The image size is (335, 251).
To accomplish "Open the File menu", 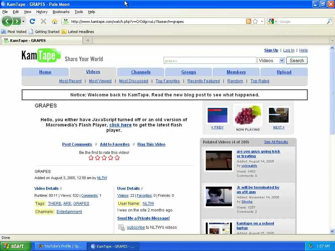I will pyautogui.click(x=5, y=12).
